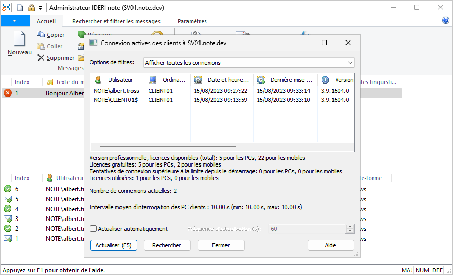Open the Paramètres ribbon tab

tap(192, 21)
